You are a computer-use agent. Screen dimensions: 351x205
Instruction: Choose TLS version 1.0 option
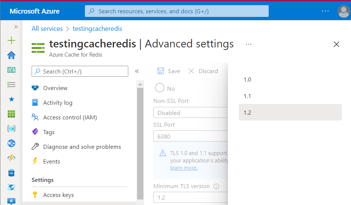(247, 80)
